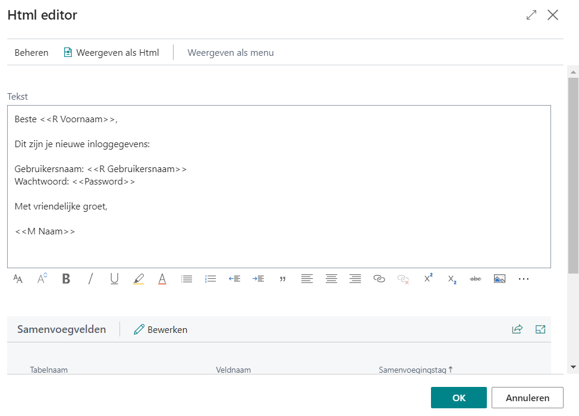579x416 pixels.
Task: Apply superscript formatting
Action: (428, 279)
